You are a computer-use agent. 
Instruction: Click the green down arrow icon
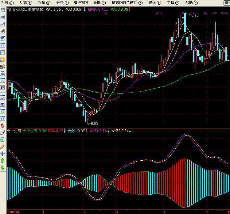click(2, 168)
